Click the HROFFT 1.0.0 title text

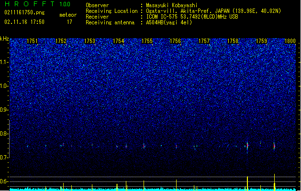pos(38,4)
